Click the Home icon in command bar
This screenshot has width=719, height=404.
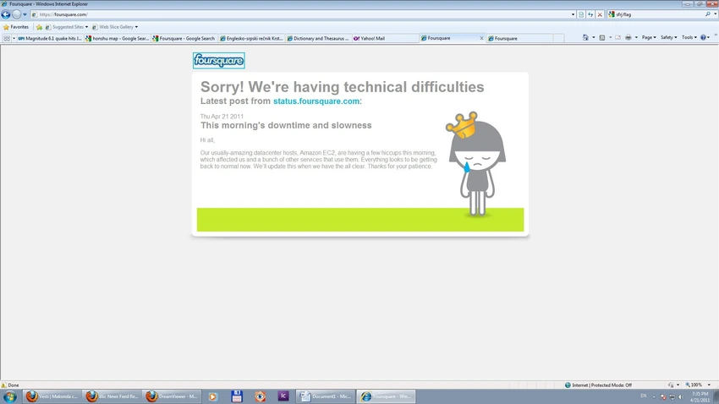[585, 37]
